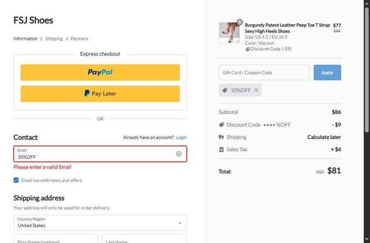Screen dimensions: 370x243
Task: Open the FSJ Shoes store title
Action: coord(34,20)
